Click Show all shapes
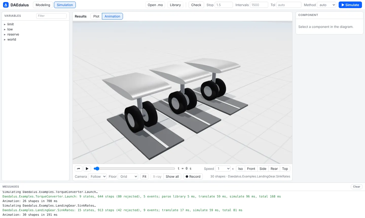Screen dimensions: 365x218 point(172,176)
